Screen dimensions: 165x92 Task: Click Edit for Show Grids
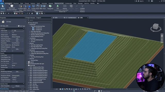pyautogui.click(x=18, y=49)
